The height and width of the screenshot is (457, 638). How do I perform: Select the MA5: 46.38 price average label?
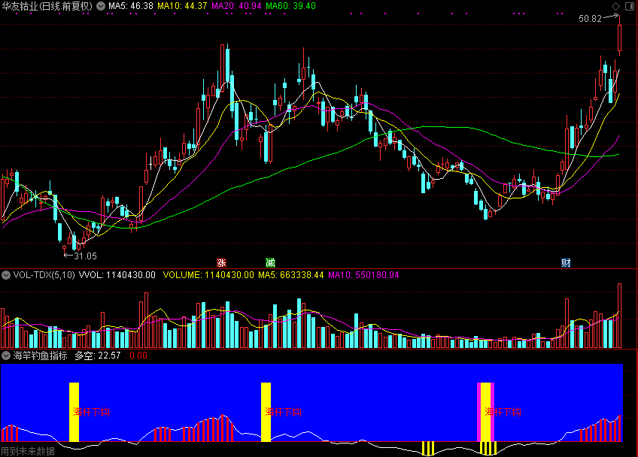(131, 6)
